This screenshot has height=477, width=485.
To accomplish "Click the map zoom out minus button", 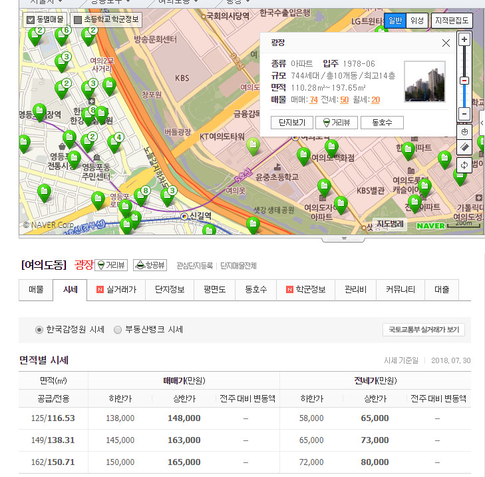I will pyautogui.click(x=464, y=114).
